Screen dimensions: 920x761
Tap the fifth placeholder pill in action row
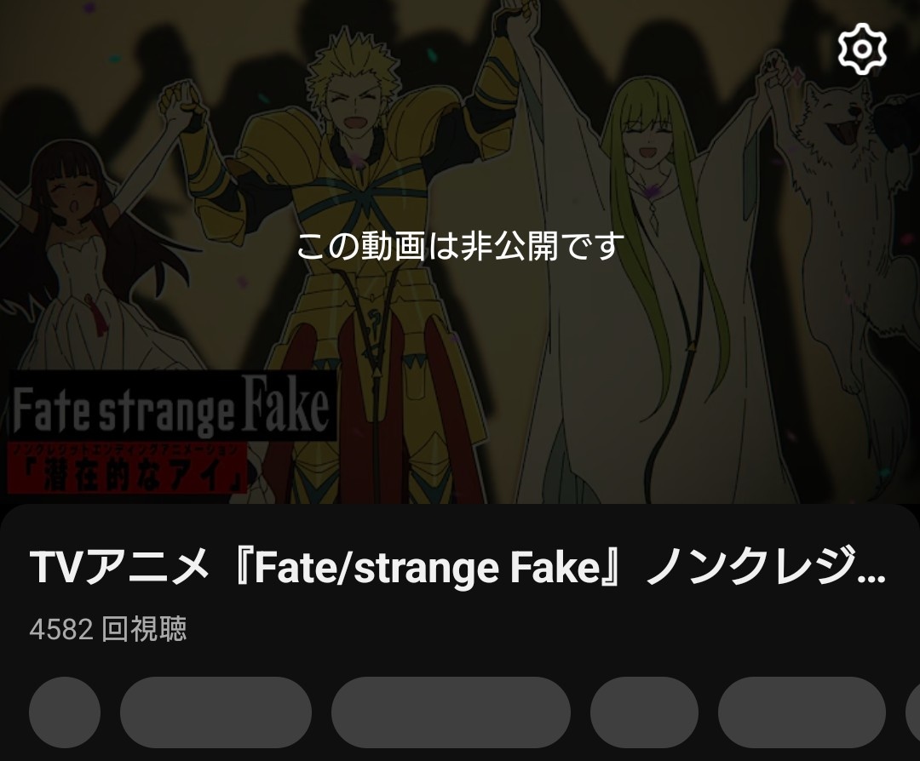click(x=802, y=712)
